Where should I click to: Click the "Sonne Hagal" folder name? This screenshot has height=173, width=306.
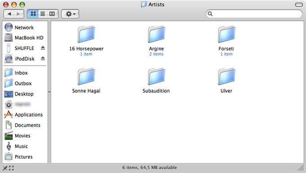(x=86, y=91)
